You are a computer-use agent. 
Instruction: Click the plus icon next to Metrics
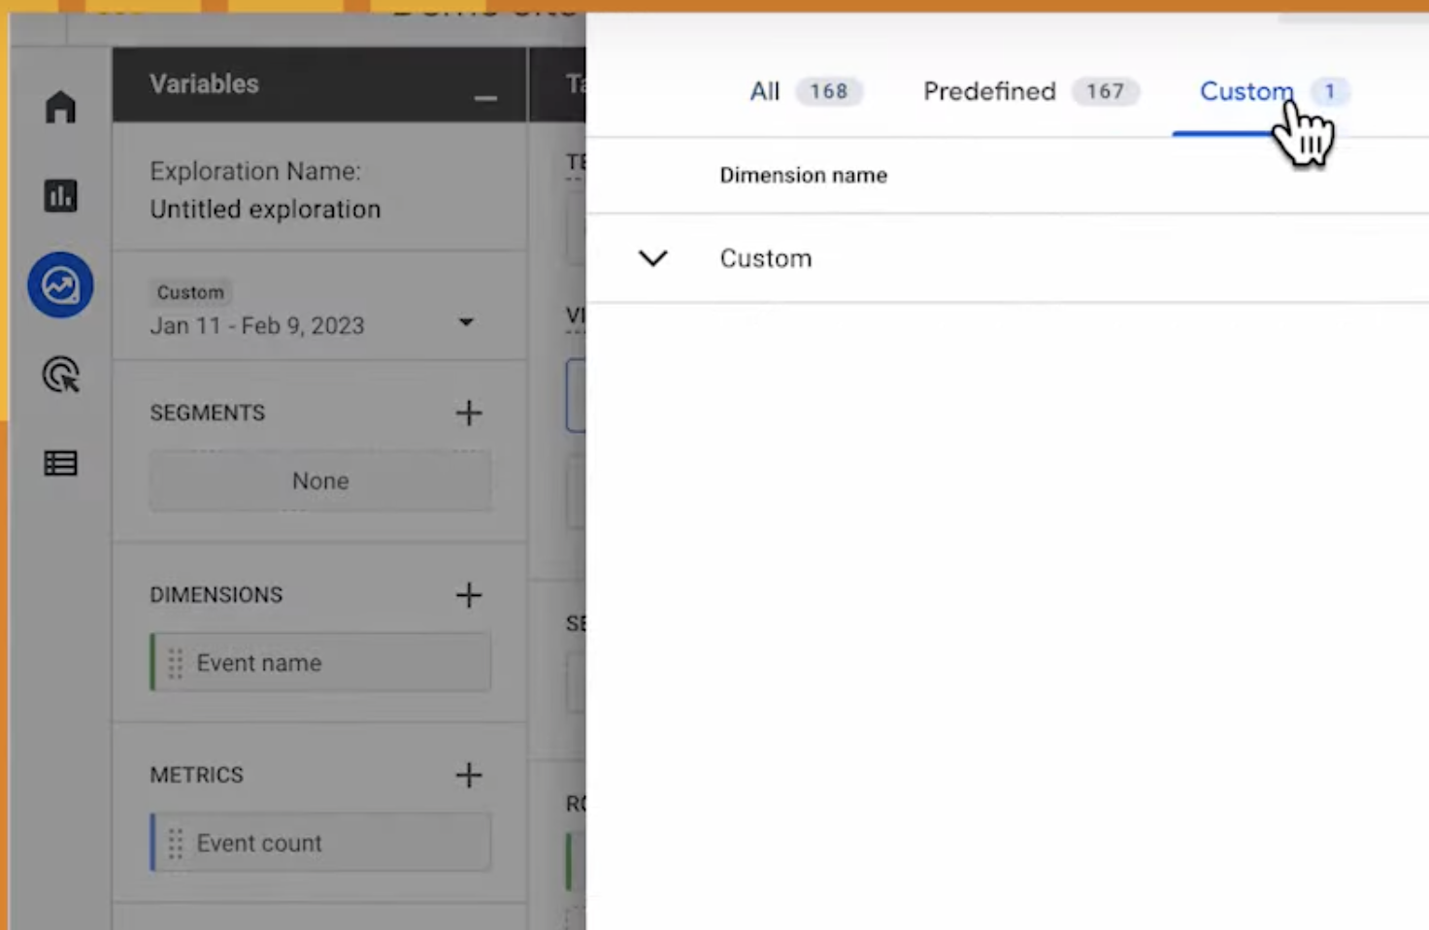coord(469,775)
